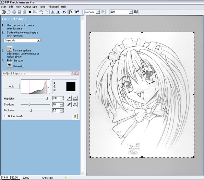Click the yellow question mark in step 3
Viewport: 204px width, 180px height.
pyautogui.click(x=9, y=49)
